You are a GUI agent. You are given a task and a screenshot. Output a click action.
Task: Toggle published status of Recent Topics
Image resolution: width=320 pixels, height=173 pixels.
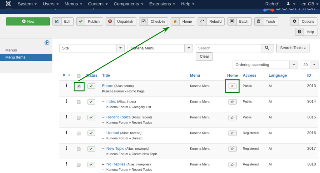91,118
